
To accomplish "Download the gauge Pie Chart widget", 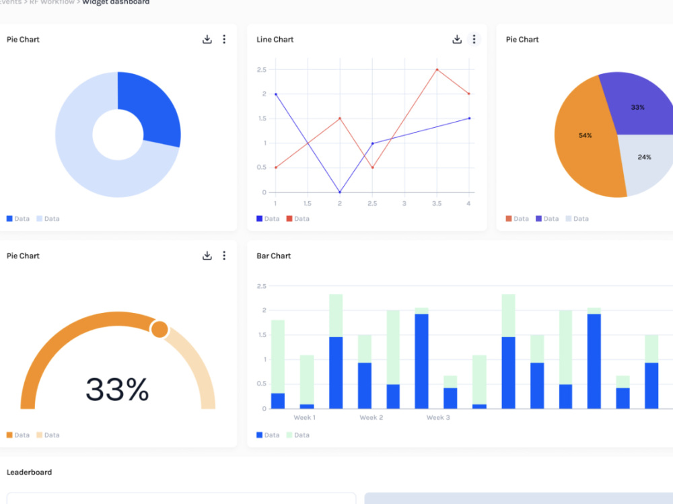I will tap(207, 256).
